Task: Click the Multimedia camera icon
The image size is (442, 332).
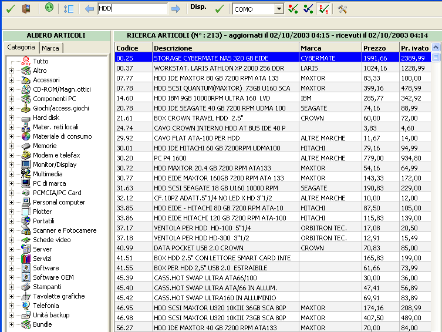Action: (x=26, y=174)
